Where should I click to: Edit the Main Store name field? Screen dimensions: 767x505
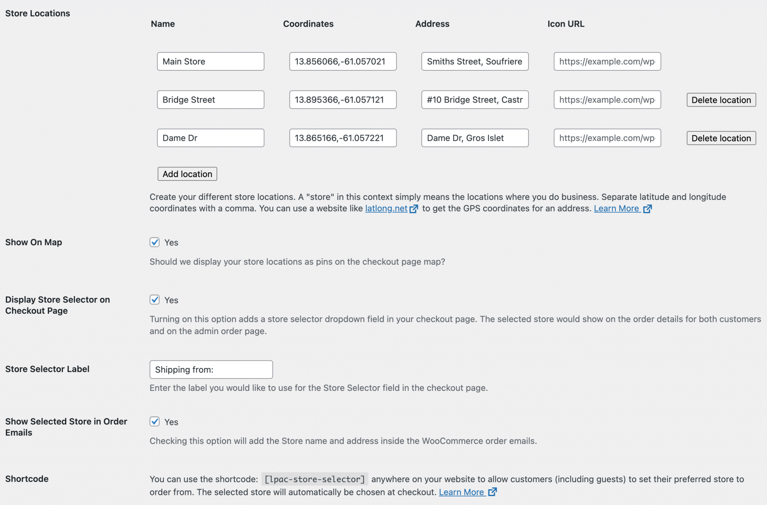(210, 61)
